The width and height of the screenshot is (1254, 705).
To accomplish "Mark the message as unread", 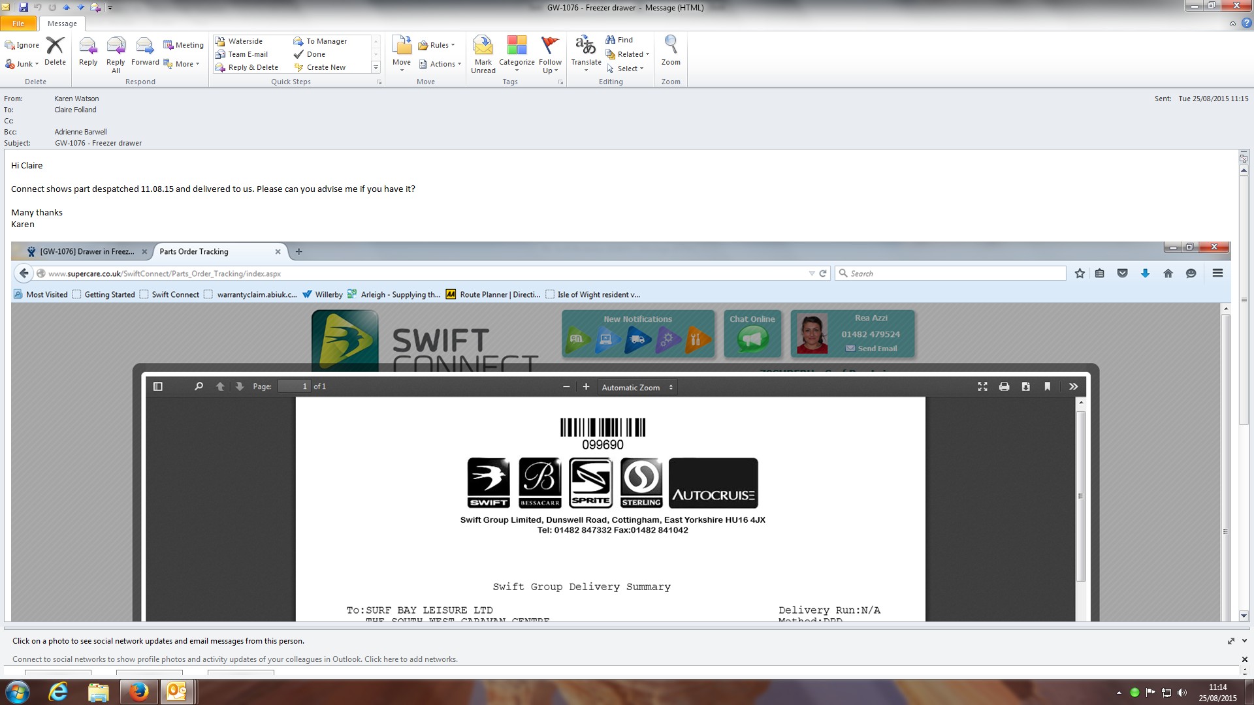I will [x=483, y=54].
